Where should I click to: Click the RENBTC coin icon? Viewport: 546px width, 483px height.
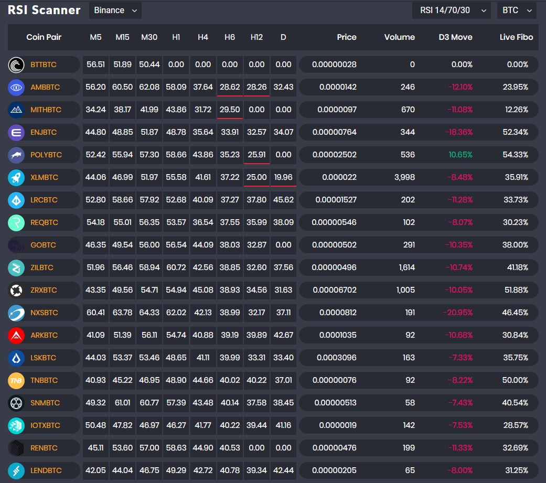(16, 448)
